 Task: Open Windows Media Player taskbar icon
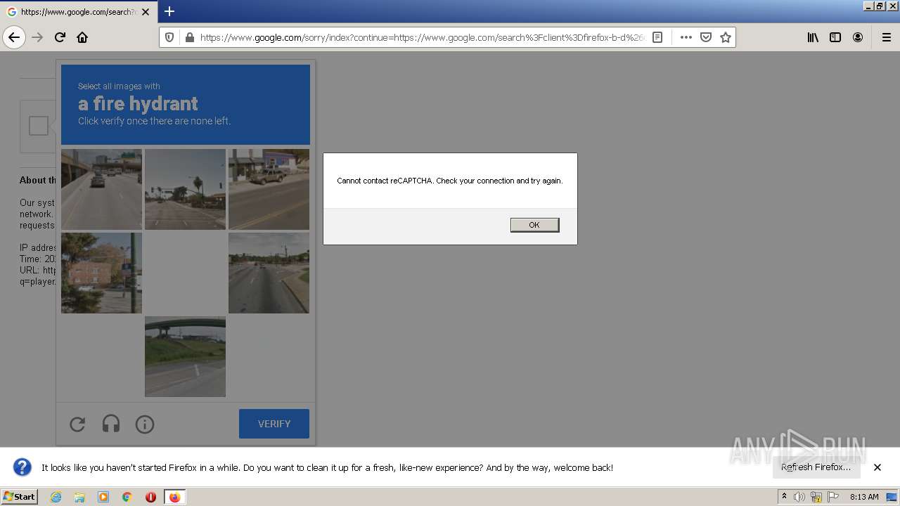coord(103,497)
